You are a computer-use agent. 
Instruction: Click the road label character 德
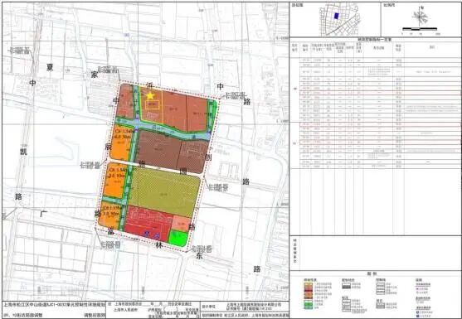[x=143, y=164]
